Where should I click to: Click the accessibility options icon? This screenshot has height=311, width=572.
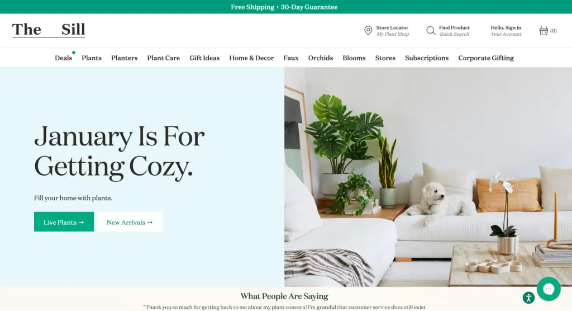528,298
